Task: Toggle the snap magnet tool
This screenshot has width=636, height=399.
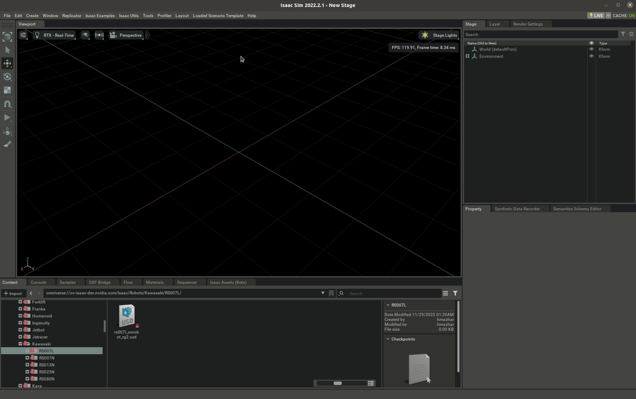Action: tap(7, 104)
